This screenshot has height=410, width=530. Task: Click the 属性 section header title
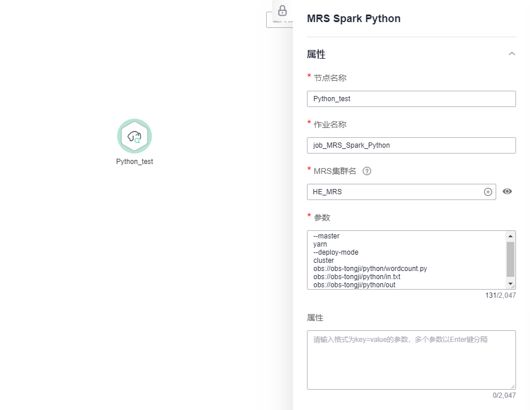click(316, 54)
